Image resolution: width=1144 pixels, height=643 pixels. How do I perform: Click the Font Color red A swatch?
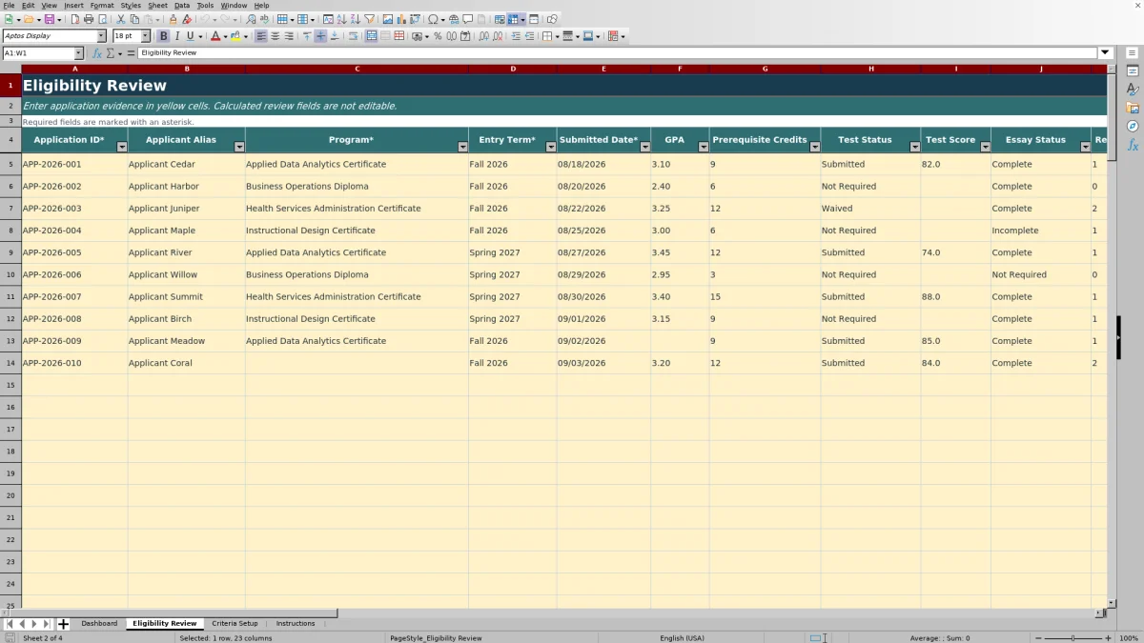215,36
